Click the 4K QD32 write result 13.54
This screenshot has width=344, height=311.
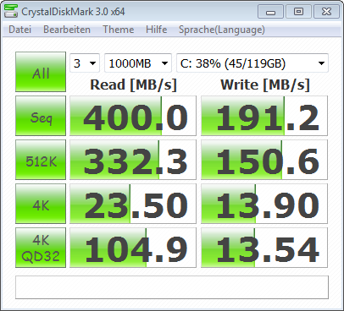[x=264, y=248]
